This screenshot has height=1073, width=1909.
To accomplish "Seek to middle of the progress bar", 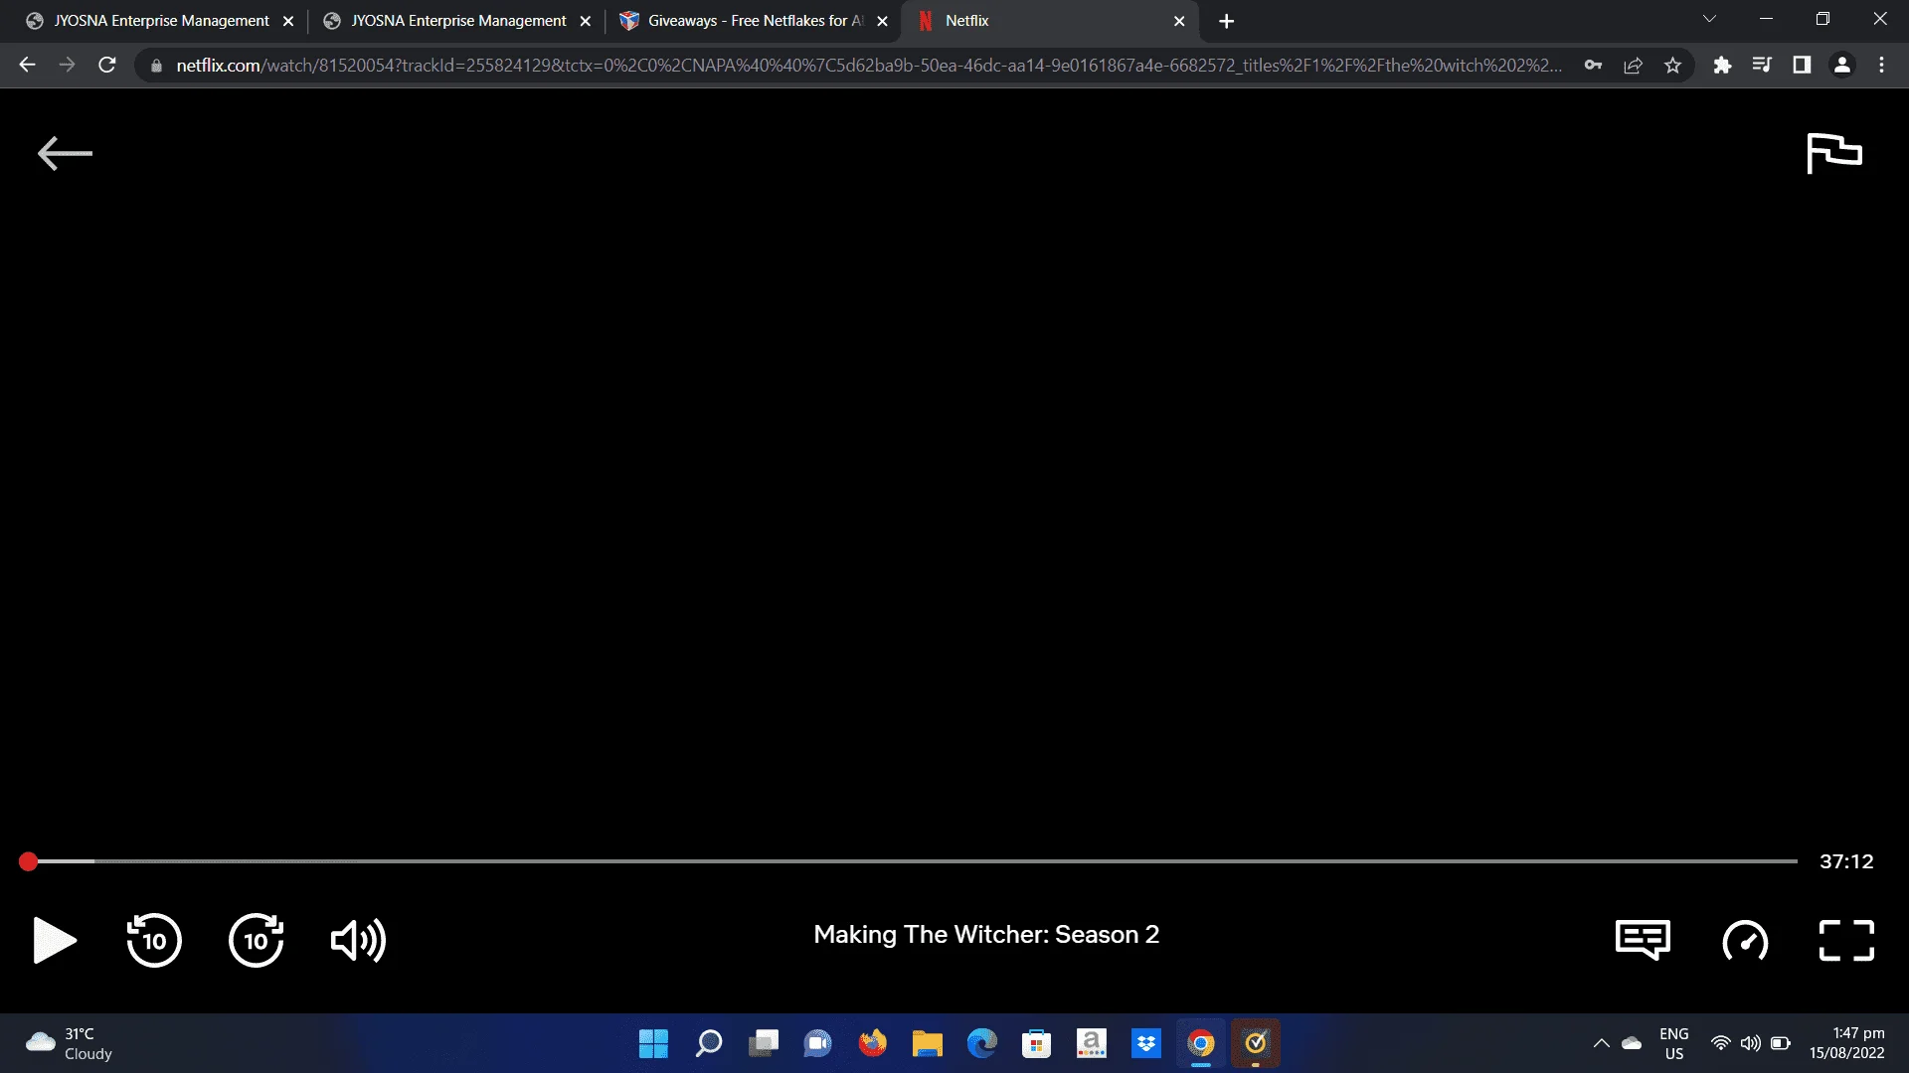I will click(913, 861).
